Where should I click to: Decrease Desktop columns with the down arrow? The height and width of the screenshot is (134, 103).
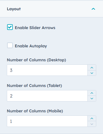tap(92, 73)
